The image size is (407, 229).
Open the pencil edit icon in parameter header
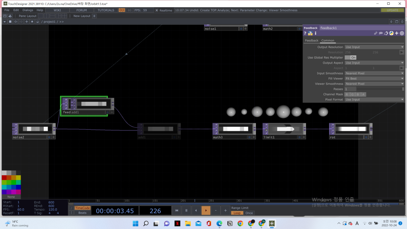(x=375, y=33)
